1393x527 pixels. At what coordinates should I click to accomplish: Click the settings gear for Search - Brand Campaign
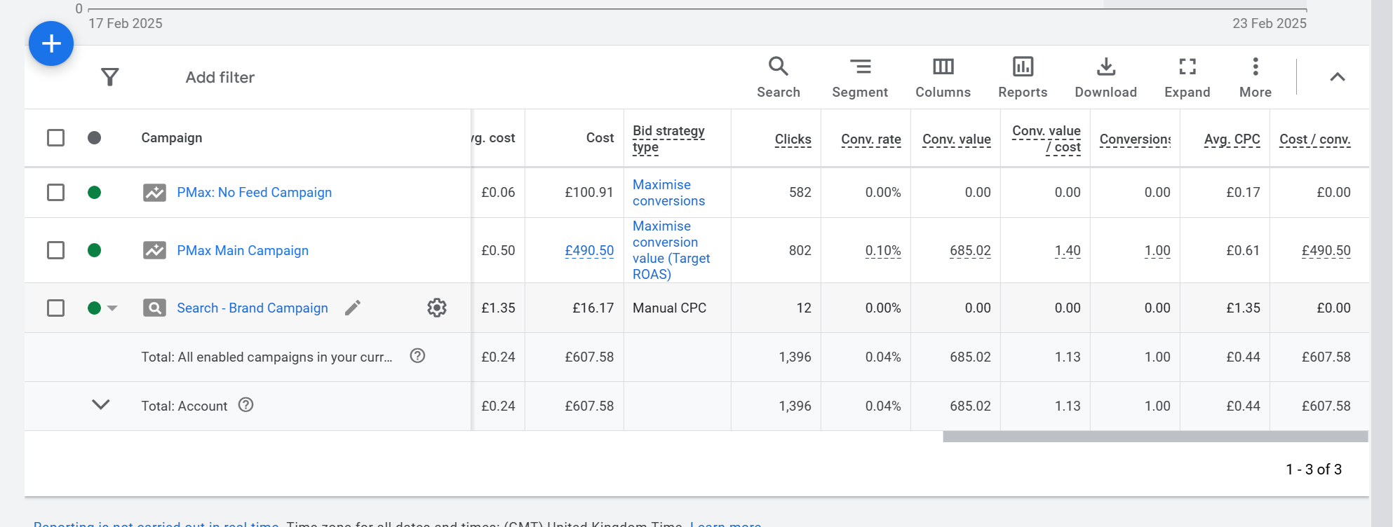[437, 308]
